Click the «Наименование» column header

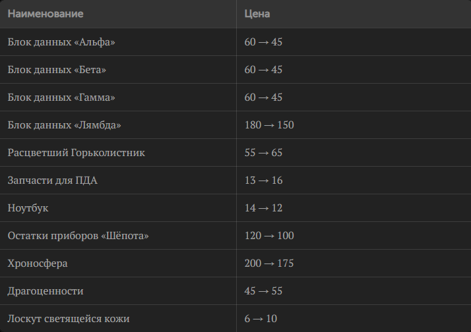(46, 13)
